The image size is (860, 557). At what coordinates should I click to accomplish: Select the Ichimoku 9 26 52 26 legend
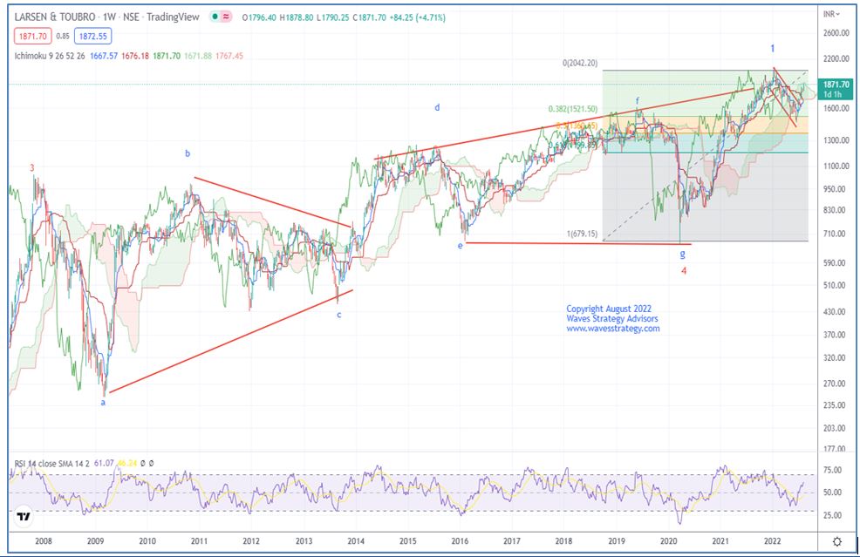tap(50, 56)
